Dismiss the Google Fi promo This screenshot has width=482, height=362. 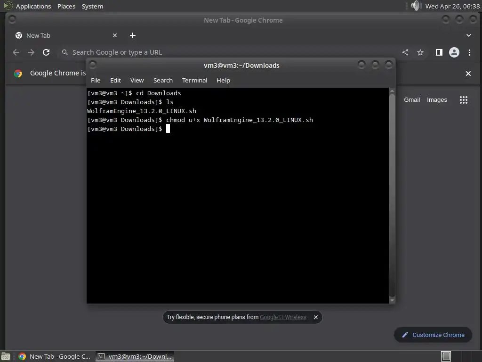tap(316, 317)
